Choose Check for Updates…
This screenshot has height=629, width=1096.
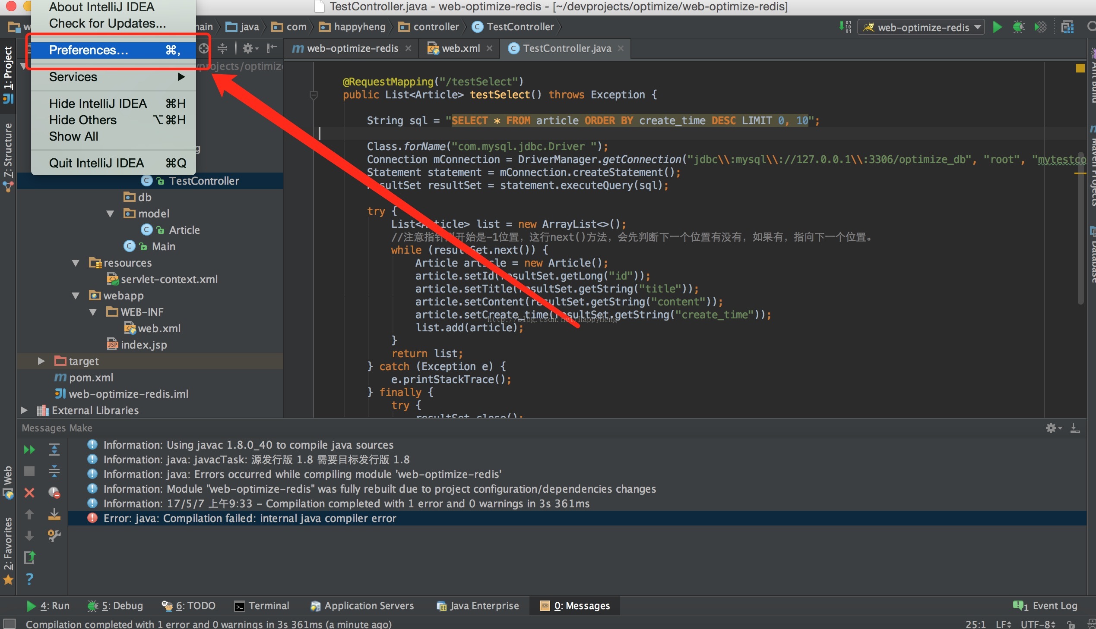pos(113,23)
